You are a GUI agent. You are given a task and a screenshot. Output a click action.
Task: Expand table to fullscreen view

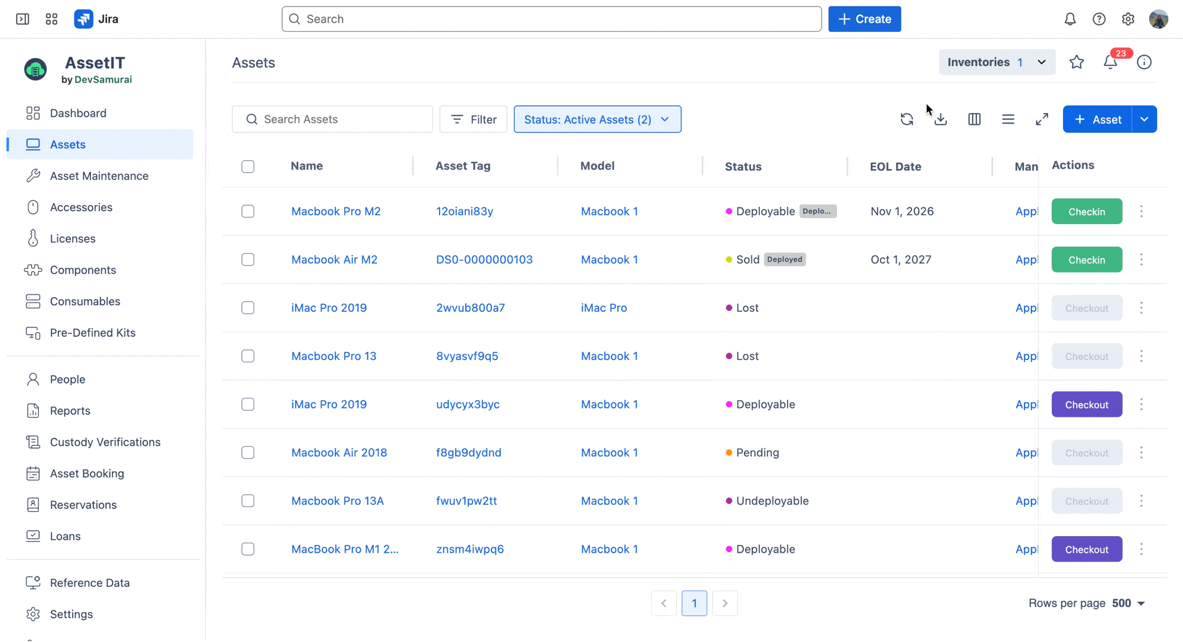point(1042,119)
